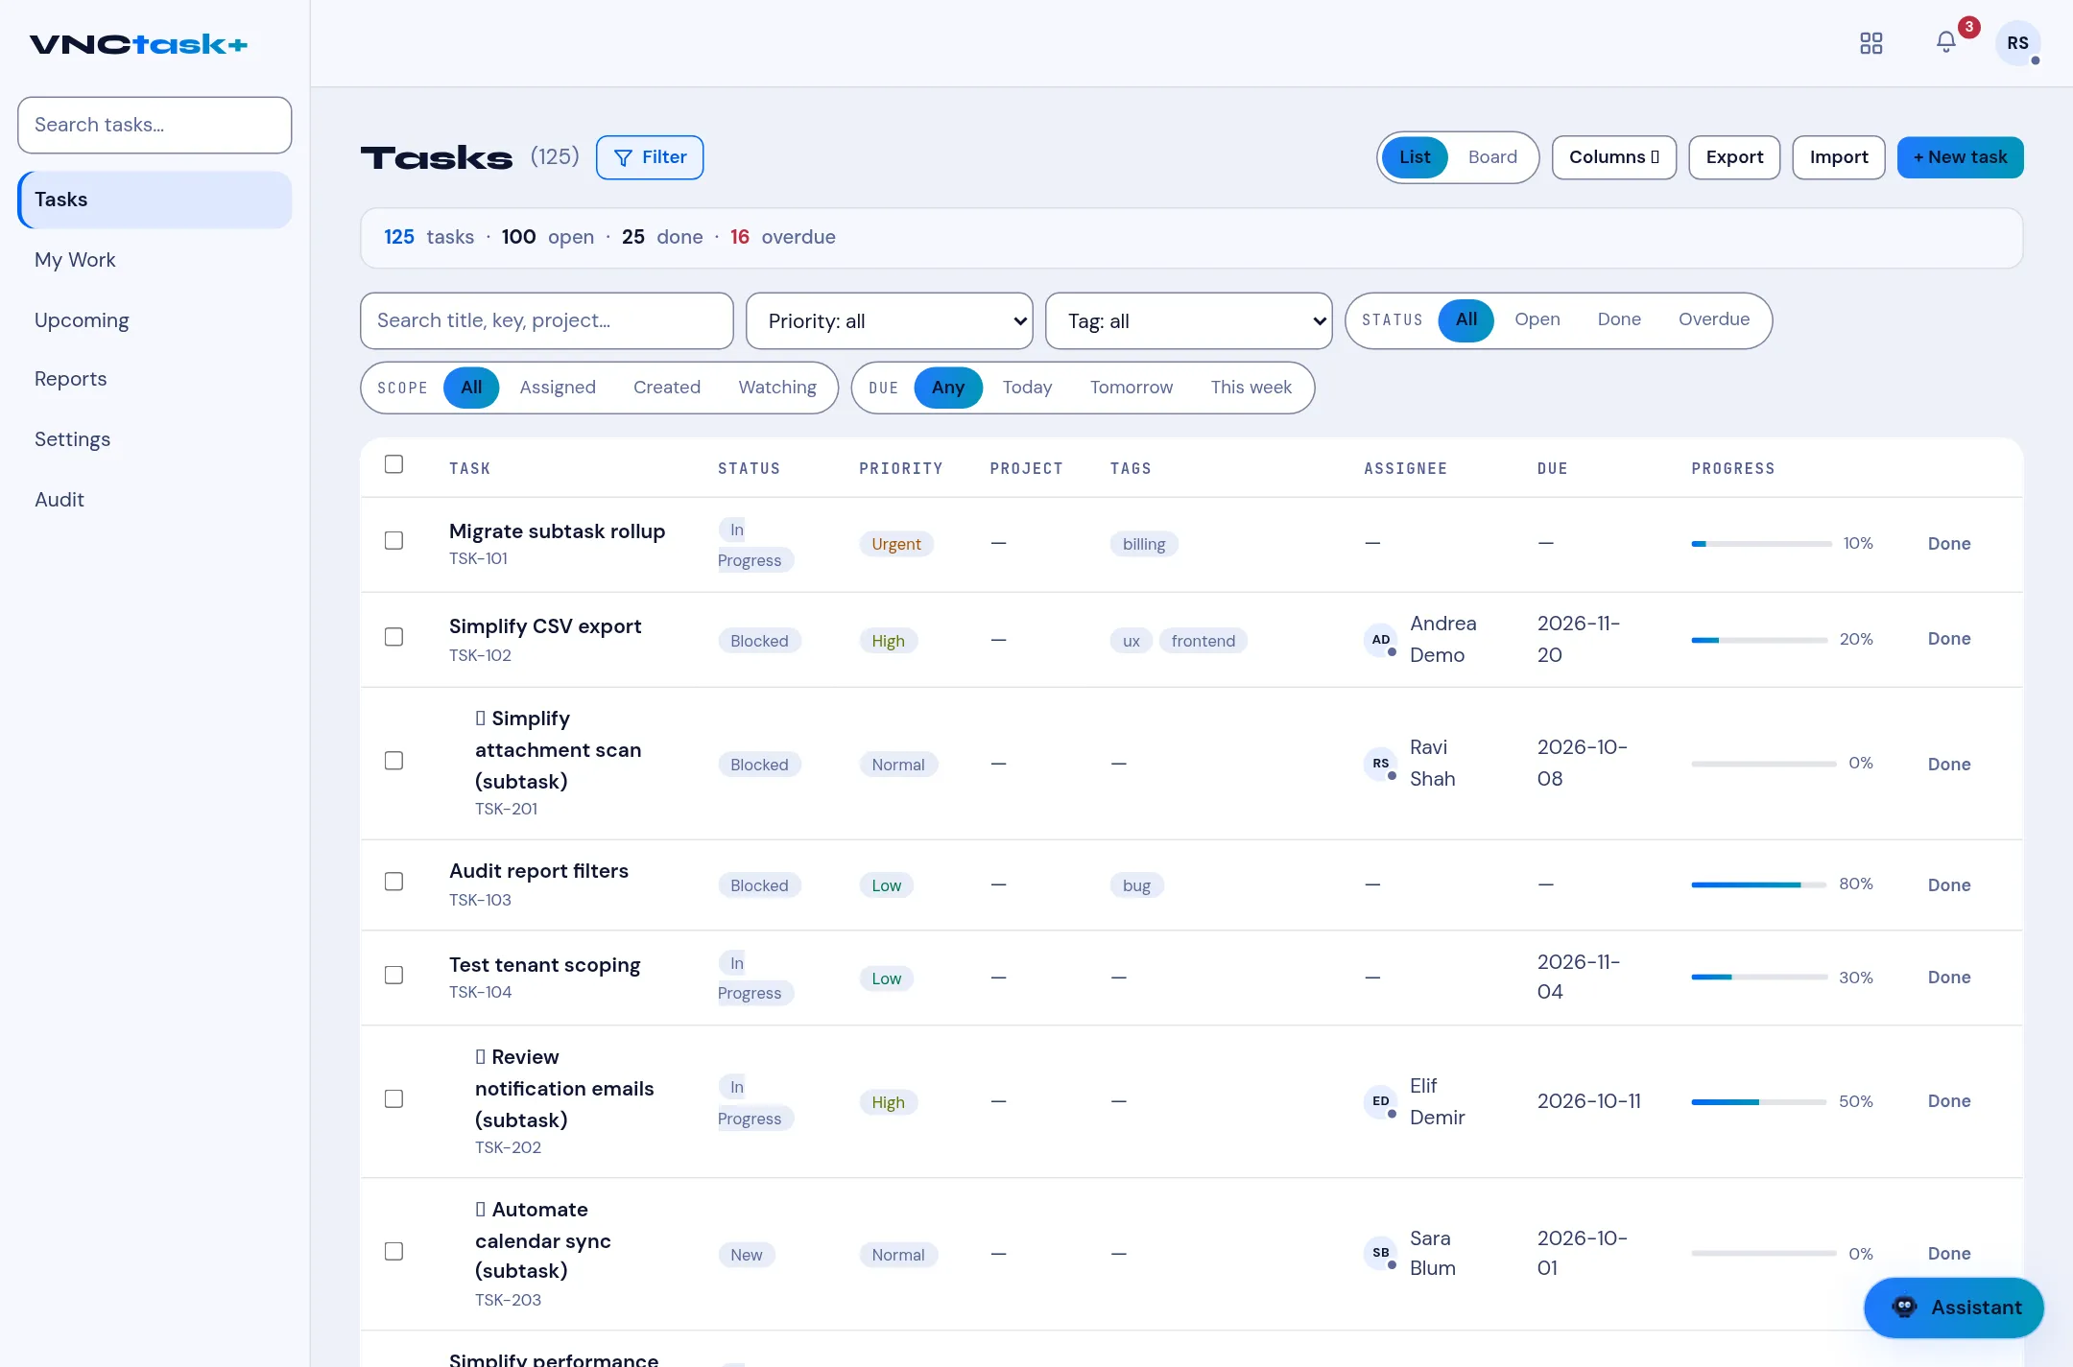The width and height of the screenshot is (2073, 1367).
Task: Open the Tag: all dropdown
Action: click(1188, 321)
